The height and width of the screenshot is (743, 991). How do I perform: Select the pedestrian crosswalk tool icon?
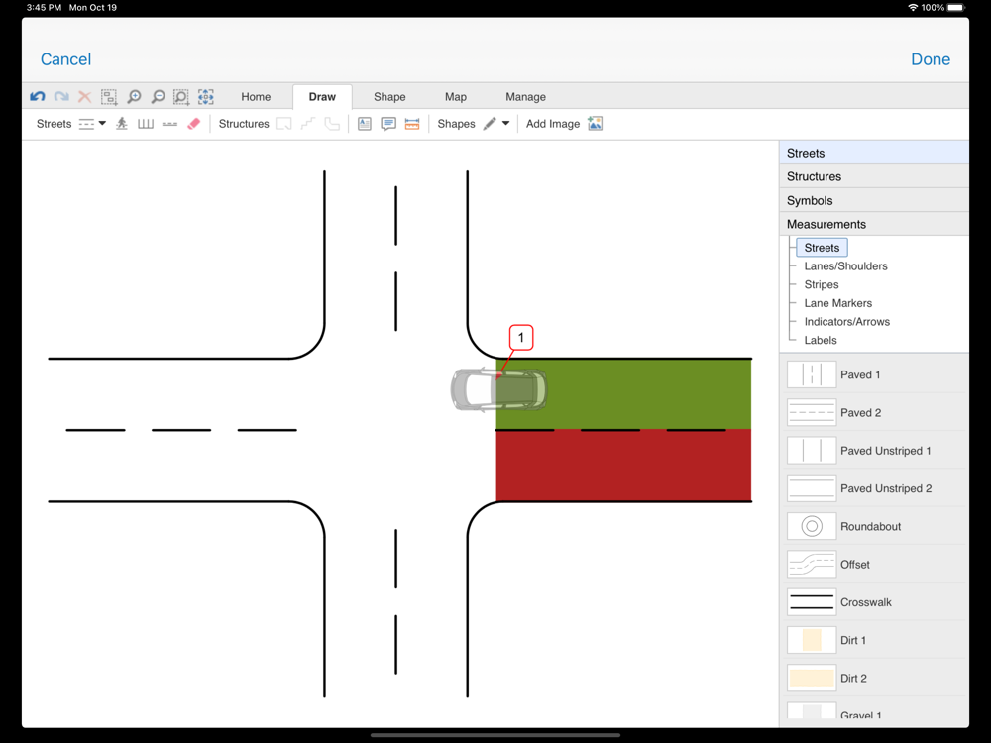point(122,124)
